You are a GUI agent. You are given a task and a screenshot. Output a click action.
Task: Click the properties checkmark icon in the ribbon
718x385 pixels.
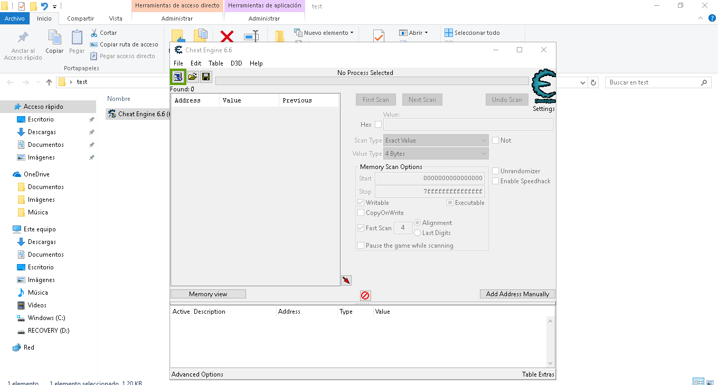[x=378, y=36]
